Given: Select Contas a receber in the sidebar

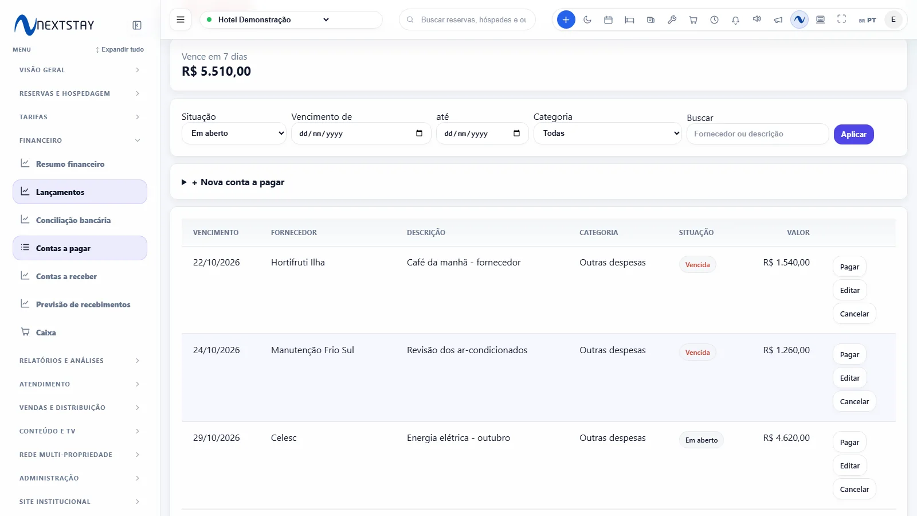Looking at the screenshot, I should point(80,276).
